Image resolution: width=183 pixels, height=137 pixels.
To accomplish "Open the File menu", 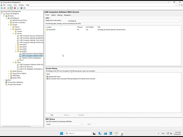I will pyautogui.click(x=4, y=5).
